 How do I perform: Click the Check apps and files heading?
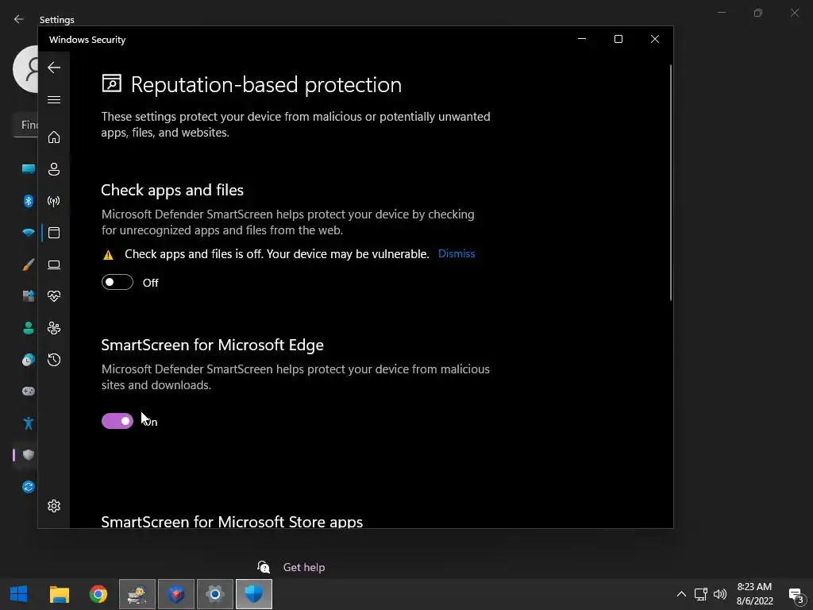pyautogui.click(x=172, y=190)
